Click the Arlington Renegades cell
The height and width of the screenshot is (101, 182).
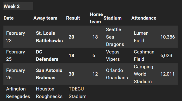pyautogui.click(x=18, y=93)
